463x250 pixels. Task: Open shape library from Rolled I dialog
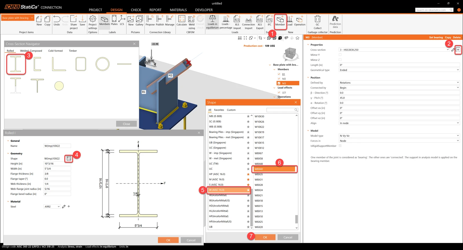(69, 158)
